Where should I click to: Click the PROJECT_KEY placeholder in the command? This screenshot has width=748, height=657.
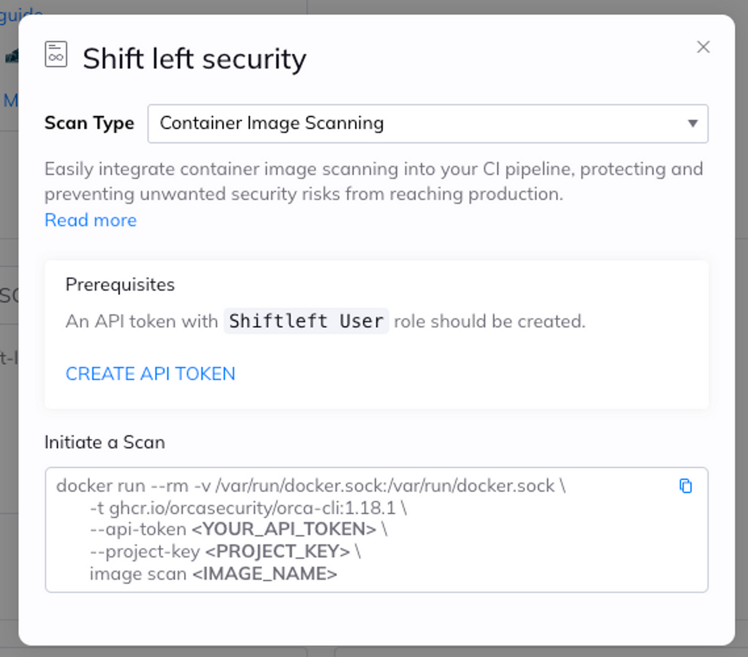(x=277, y=552)
